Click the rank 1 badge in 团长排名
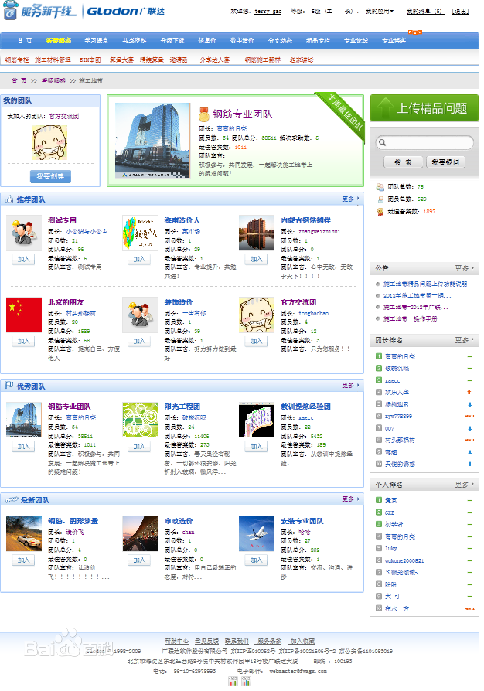This screenshot has width=484, height=691. click(379, 356)
